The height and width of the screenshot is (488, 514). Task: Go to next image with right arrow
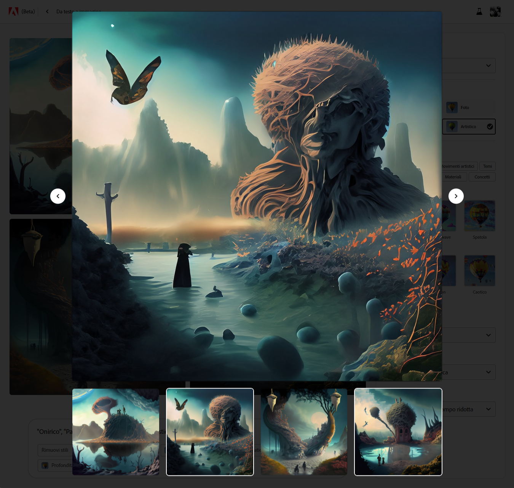[x=456, y=196]
